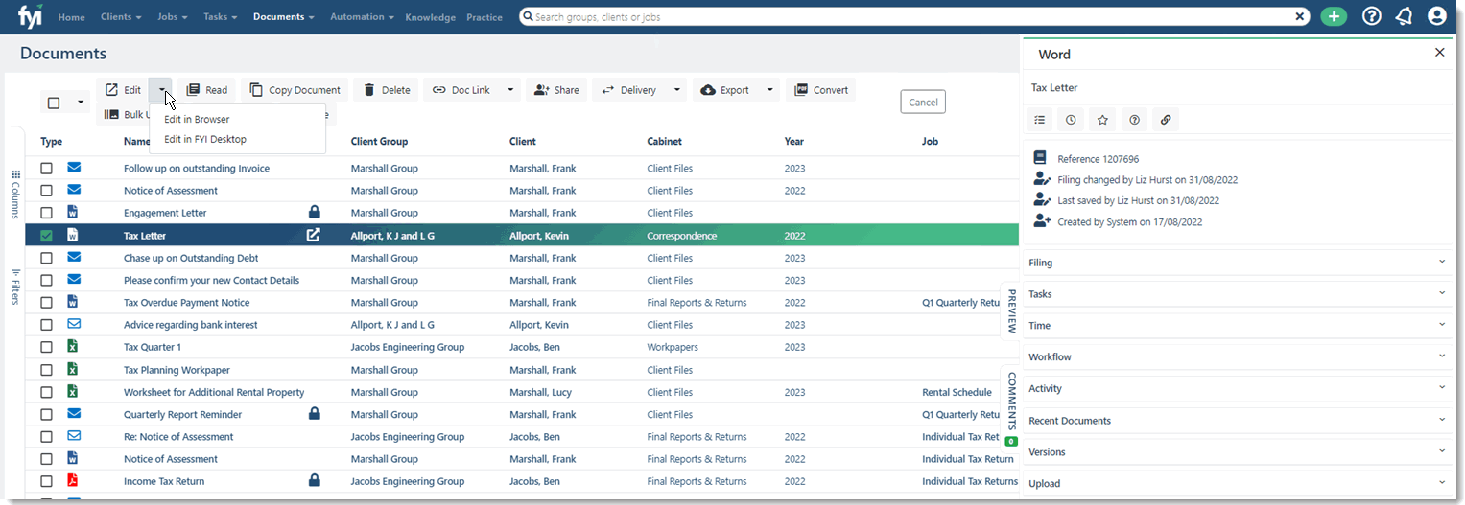The image size is (1465, 505).
Task: Tick checkbox for Tax Quarter 1 row
Action: tap(46, 347)
